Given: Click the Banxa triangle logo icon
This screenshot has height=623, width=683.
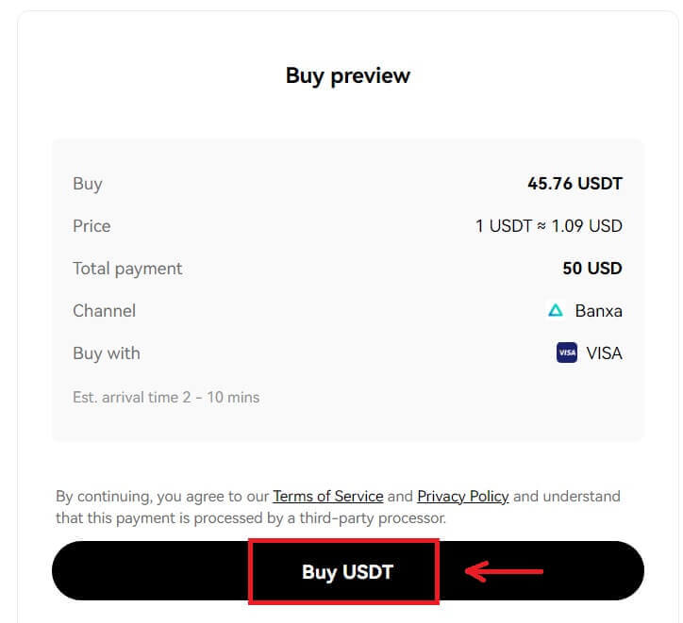Looking at the screenshot, I should (x=556, y=310).
